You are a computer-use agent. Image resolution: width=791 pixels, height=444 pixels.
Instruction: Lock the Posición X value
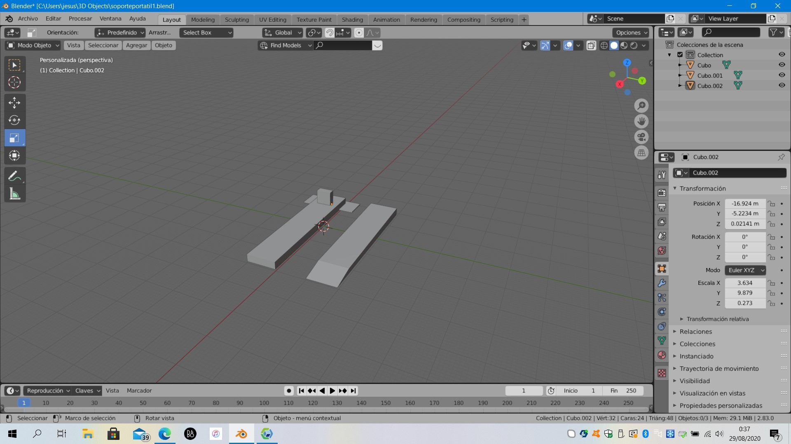click(771, 203)
